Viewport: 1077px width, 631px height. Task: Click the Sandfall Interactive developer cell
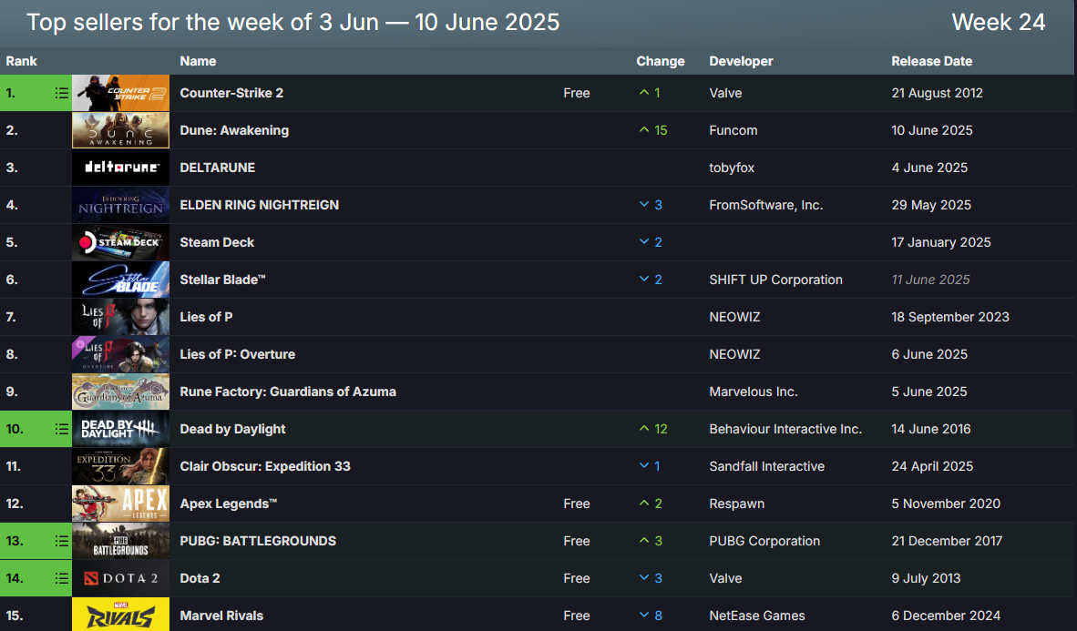[766, 466]
